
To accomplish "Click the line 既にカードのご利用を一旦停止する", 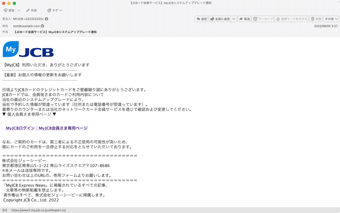I will click(67, 147).
